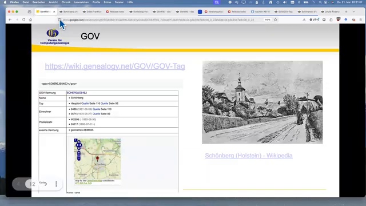Open Spotlight search in the menu bar
This screenshot has width=366, height=206.
click(320, 2)
